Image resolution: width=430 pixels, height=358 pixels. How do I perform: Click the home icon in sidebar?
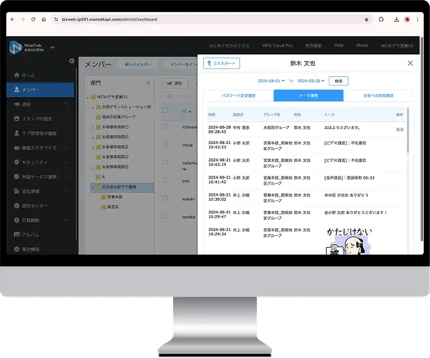[x=17, y=75]
